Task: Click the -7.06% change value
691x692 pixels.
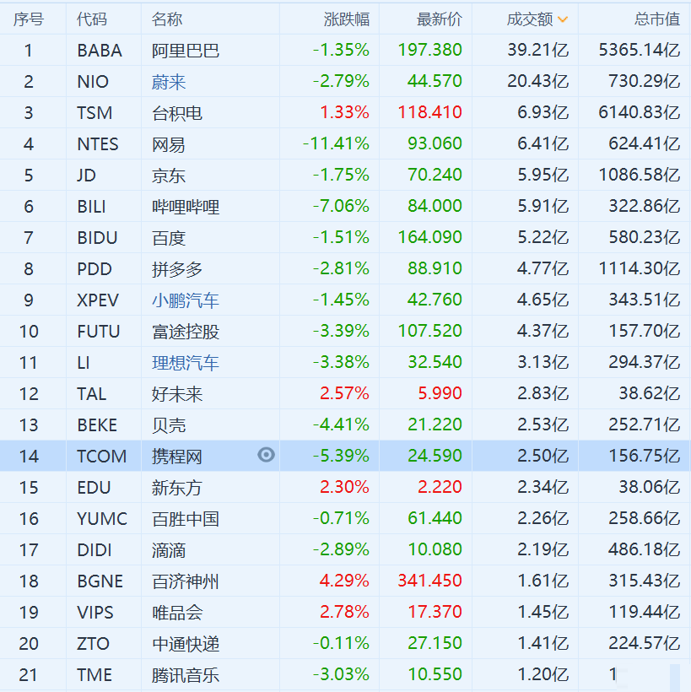Action: (341, 206)
